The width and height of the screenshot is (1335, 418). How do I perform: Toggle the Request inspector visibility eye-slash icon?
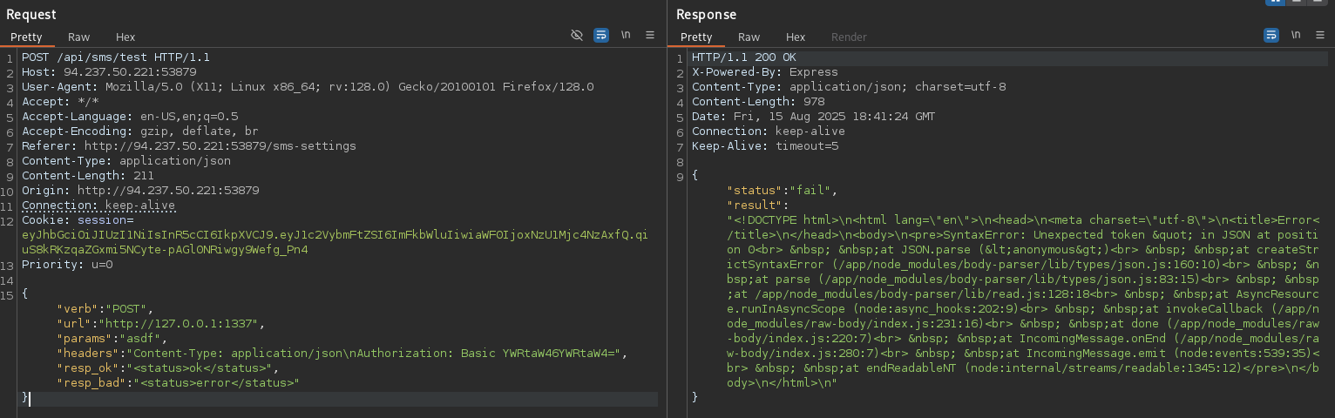pos(576,36)
